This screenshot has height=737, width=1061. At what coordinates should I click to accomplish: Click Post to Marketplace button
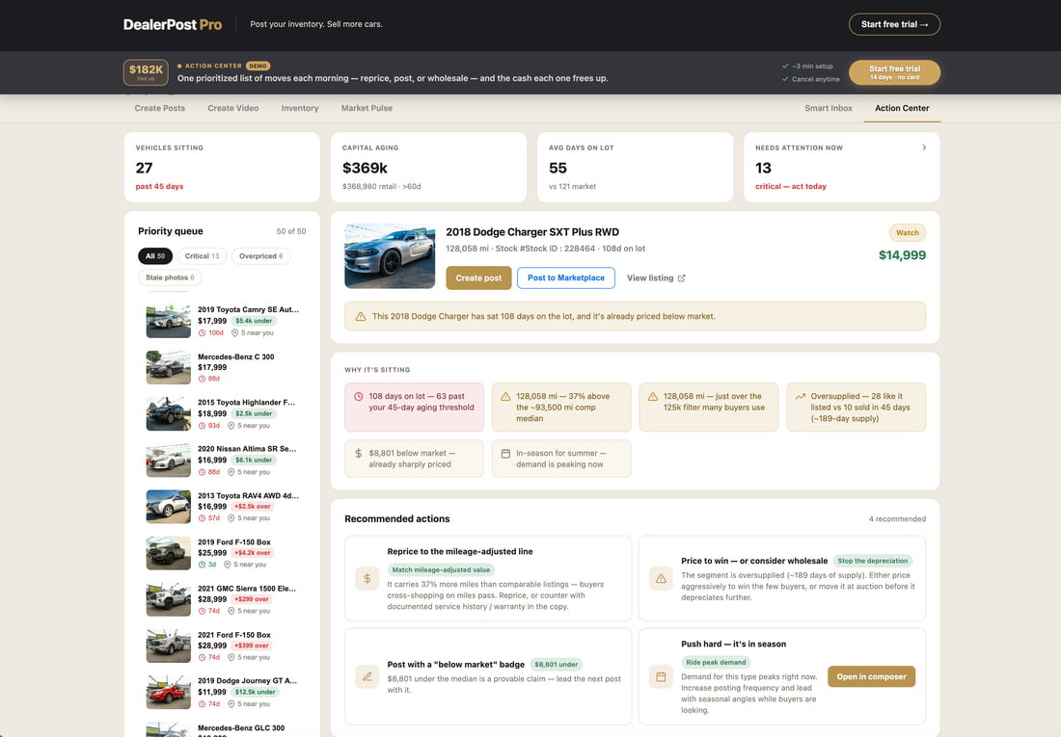tap(565, 277)
